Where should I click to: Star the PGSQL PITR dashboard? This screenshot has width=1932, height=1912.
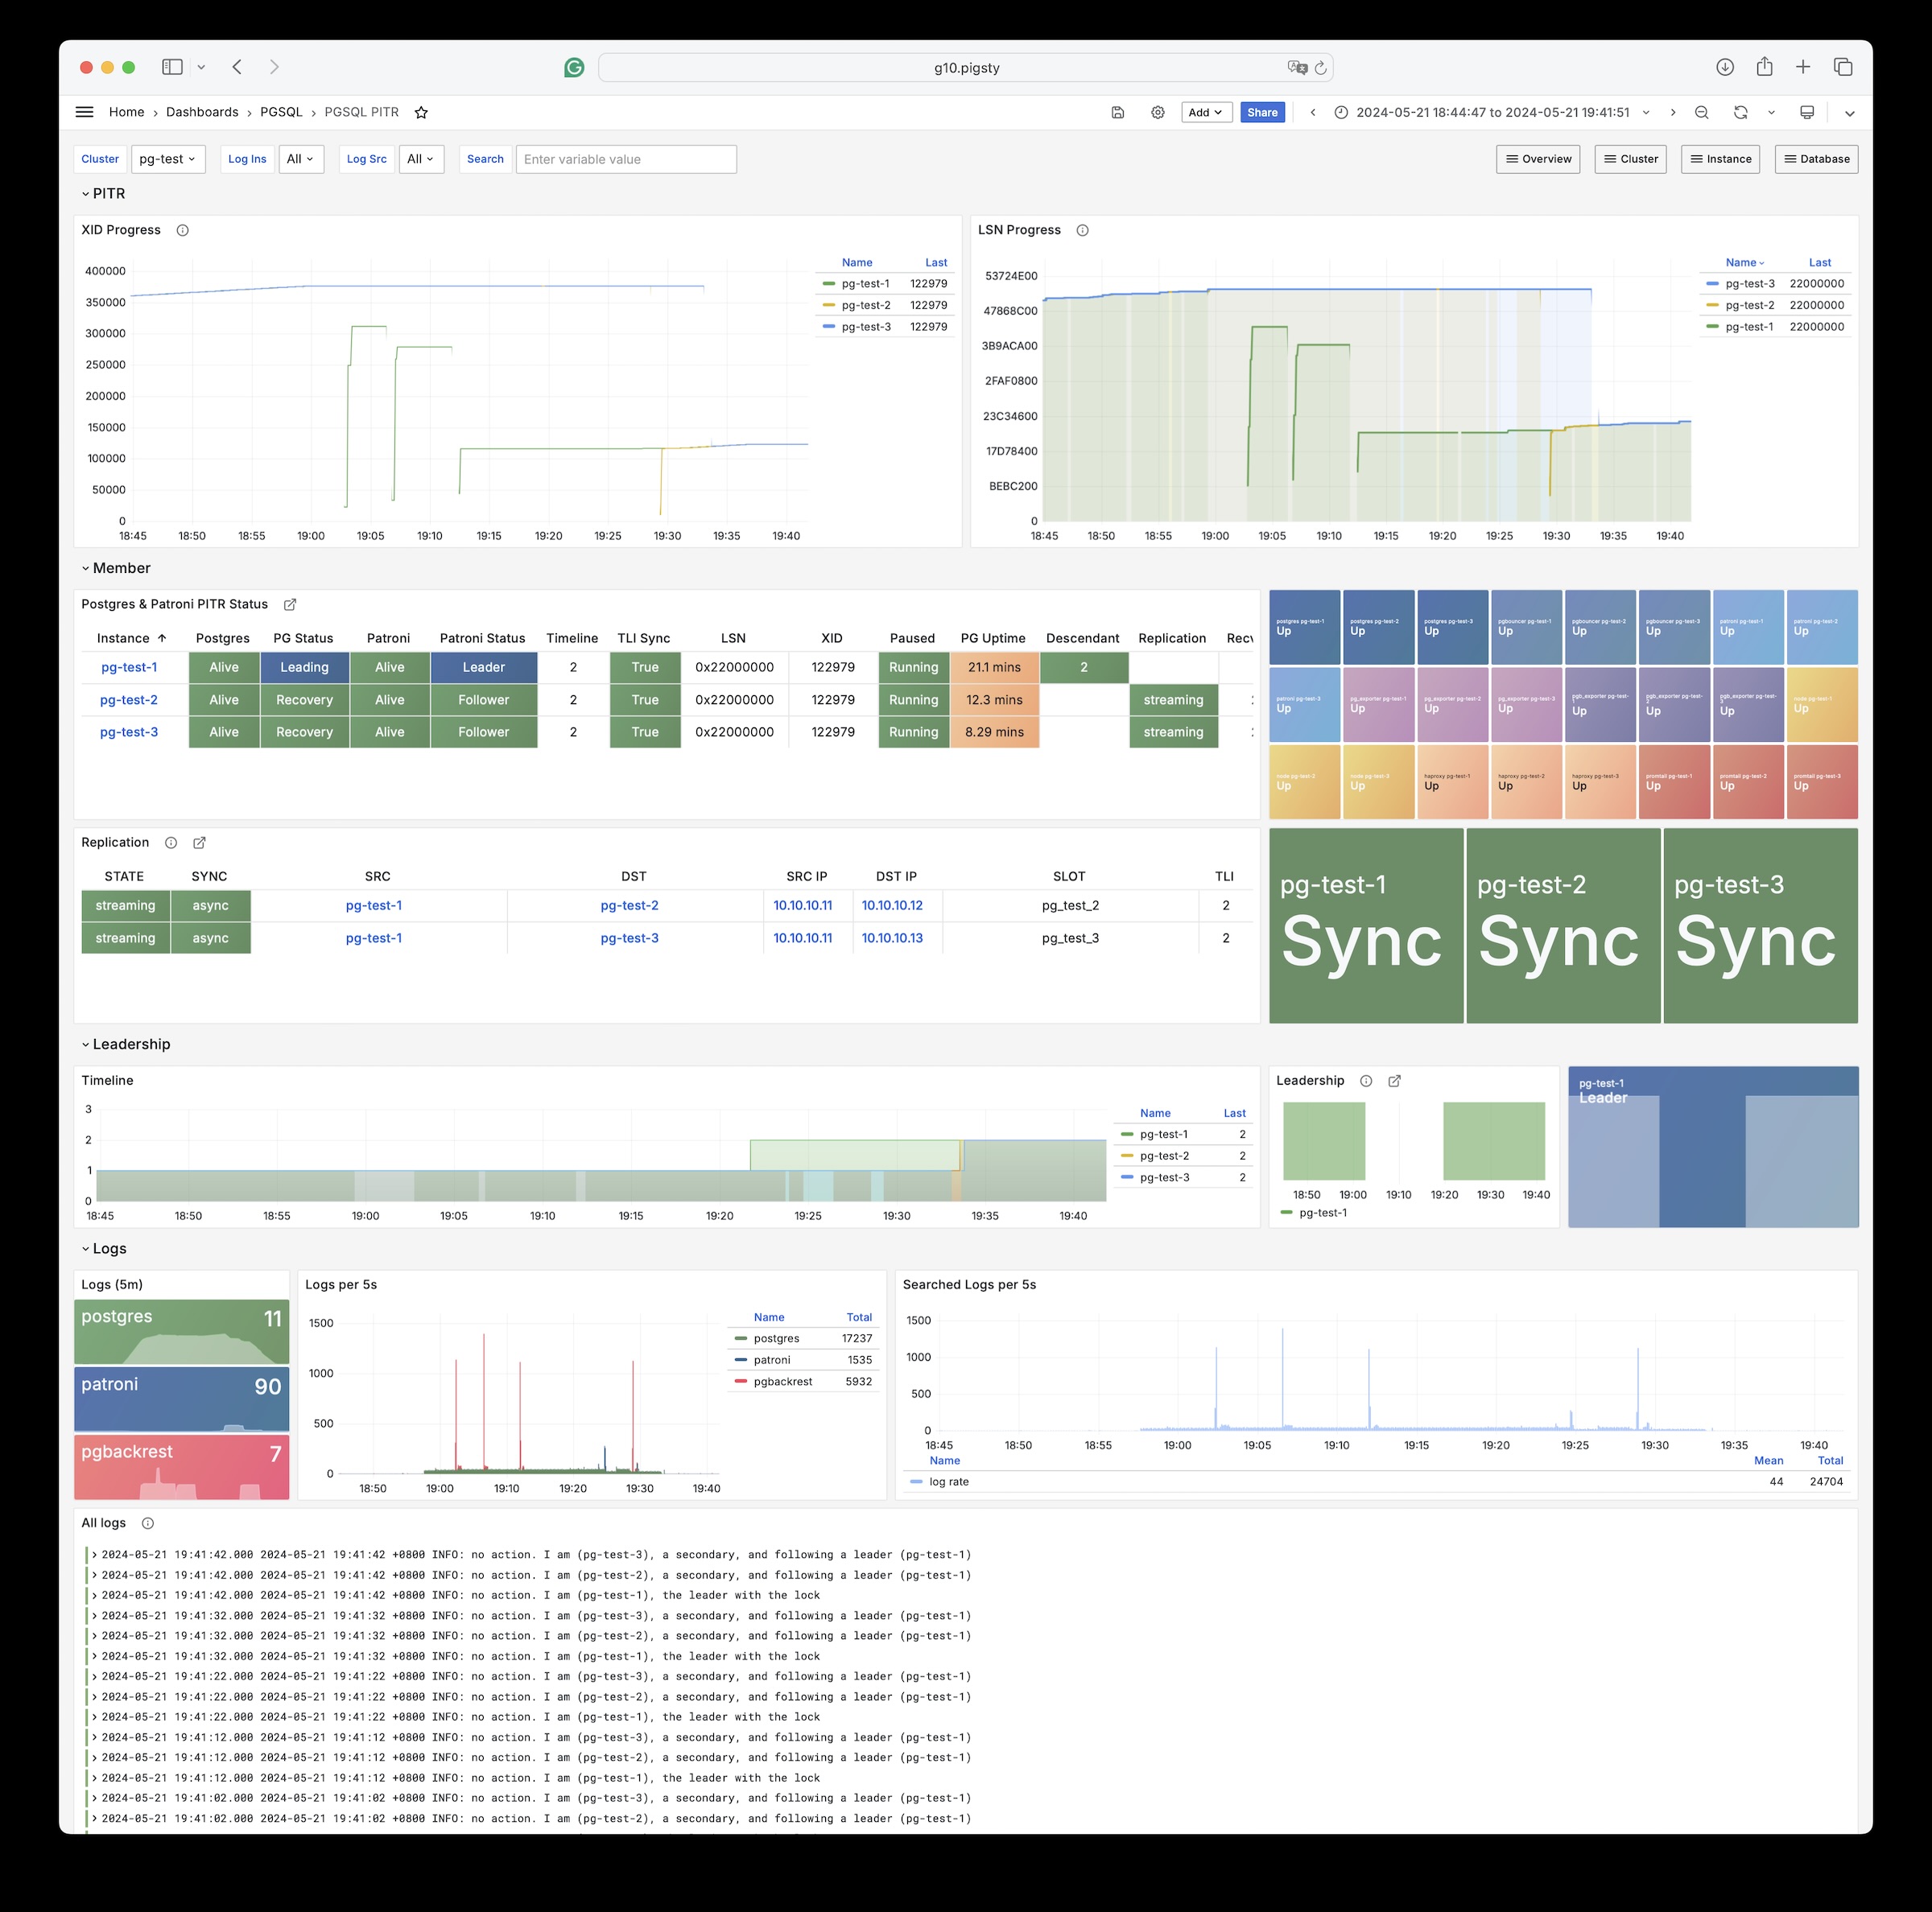coord(421,113)
